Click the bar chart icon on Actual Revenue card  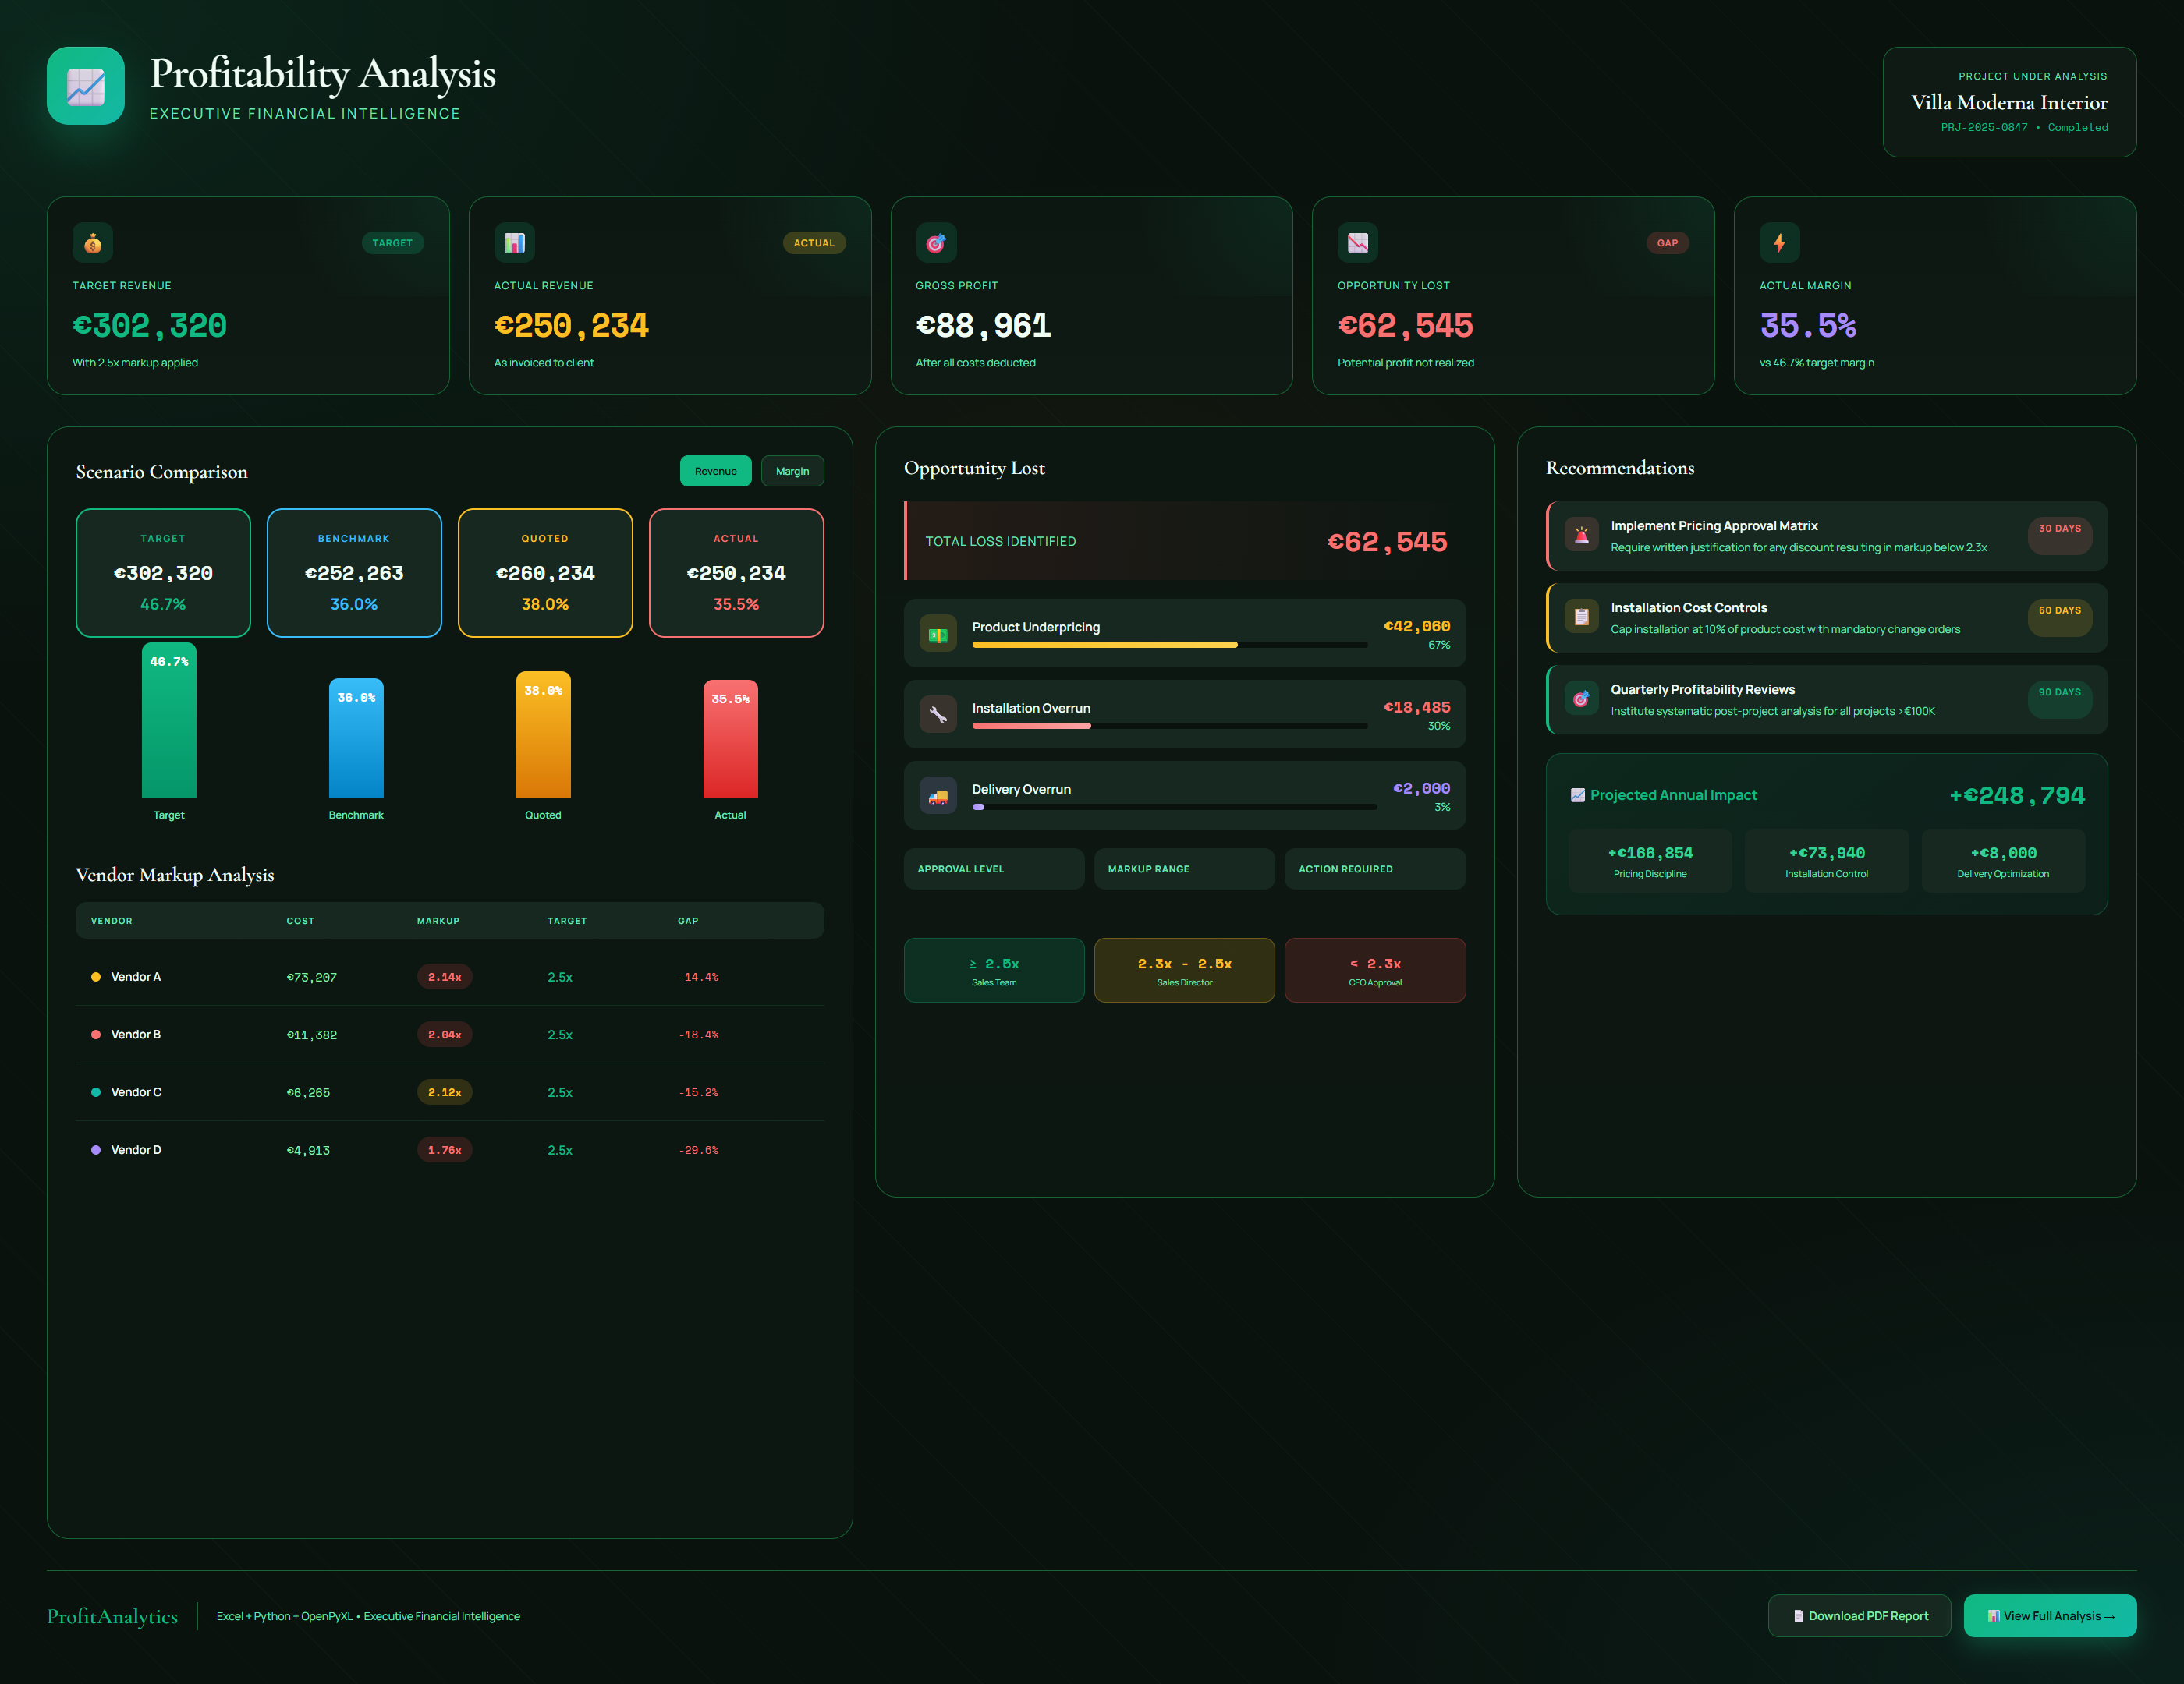tap(514, 242)
